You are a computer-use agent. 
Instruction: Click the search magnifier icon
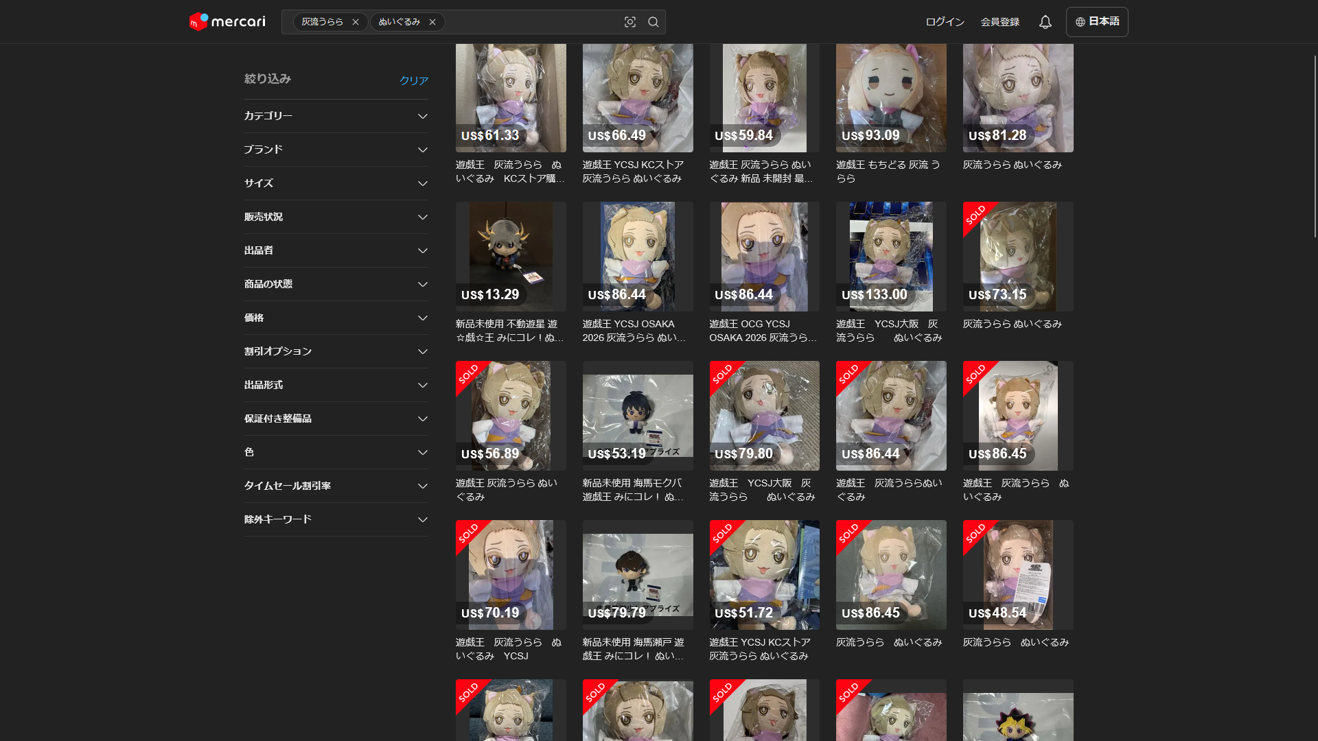pos(654,22)
